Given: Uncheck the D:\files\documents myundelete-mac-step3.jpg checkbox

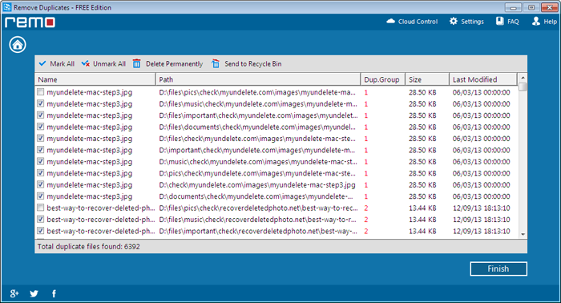Looking at the screenshot, I should pos(40,127).
